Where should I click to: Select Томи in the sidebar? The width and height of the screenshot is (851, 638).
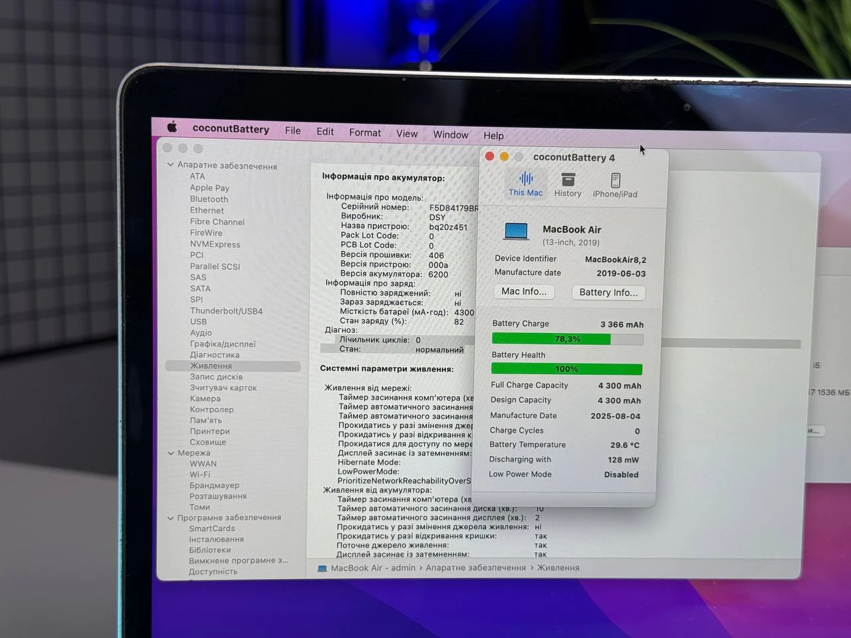pyautogui.click(x=199, y=507)
